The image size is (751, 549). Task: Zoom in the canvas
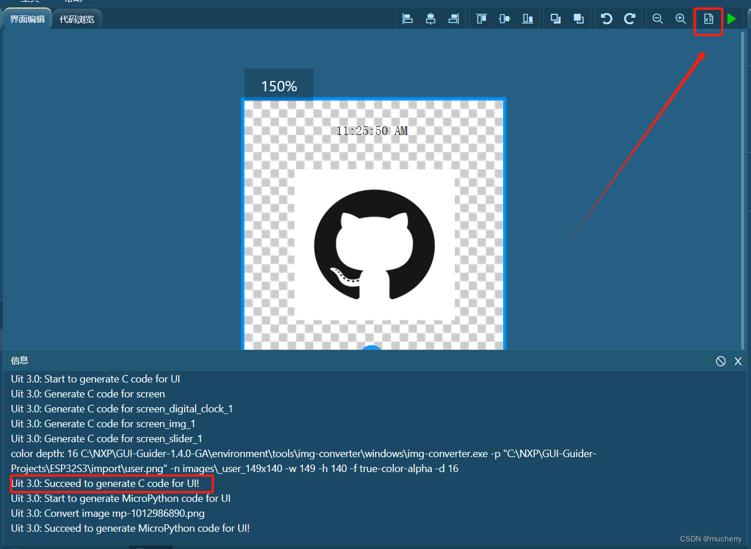(681, 19)
